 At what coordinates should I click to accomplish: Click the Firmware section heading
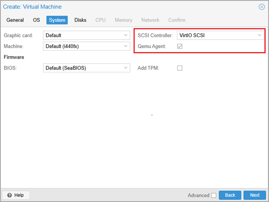(14, 57)
